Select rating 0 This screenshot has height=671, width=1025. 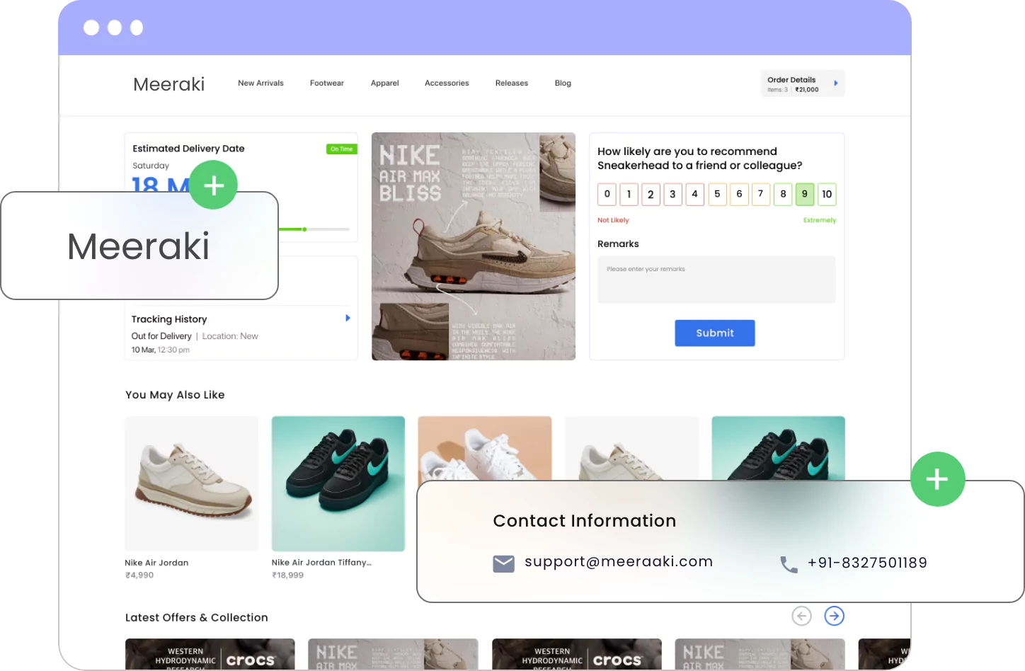tap(607, 194)
